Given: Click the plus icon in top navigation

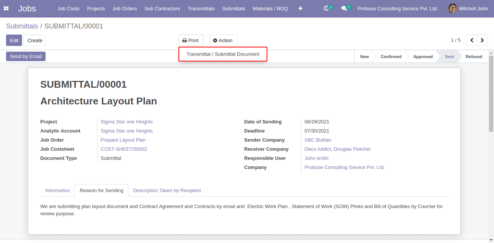Looking at the screenshot, I should (300, 8).
